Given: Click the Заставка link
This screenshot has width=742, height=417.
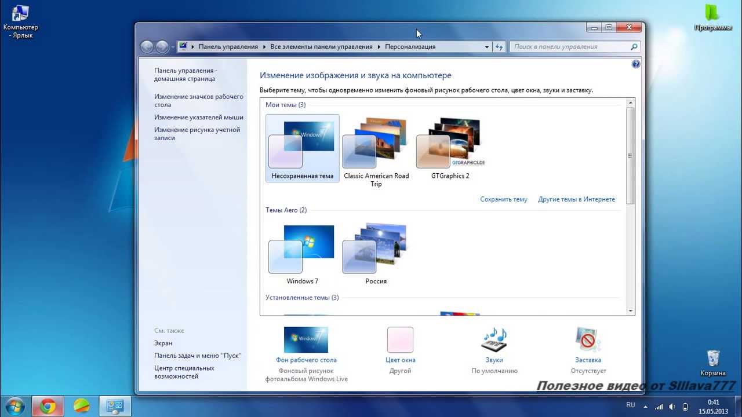Looking at the screenshot, I should [x=588, y=360].
